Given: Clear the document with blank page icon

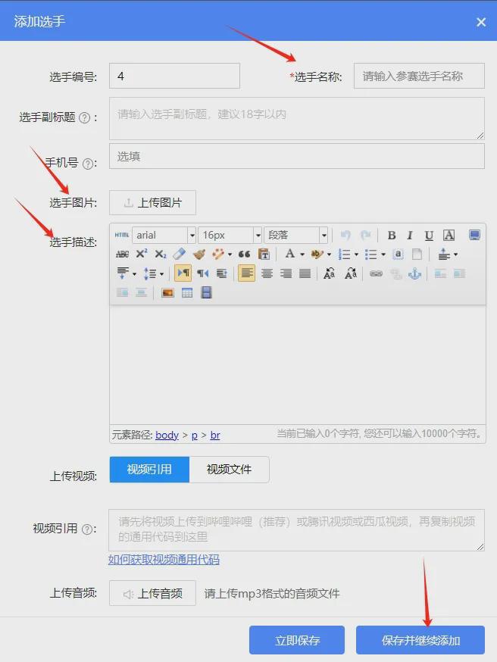Looking at the screenshot, I should (417, 254).
